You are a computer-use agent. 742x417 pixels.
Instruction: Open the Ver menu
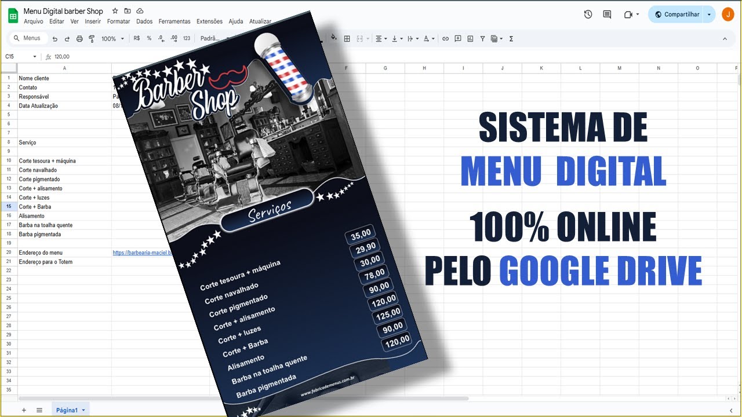74,21
